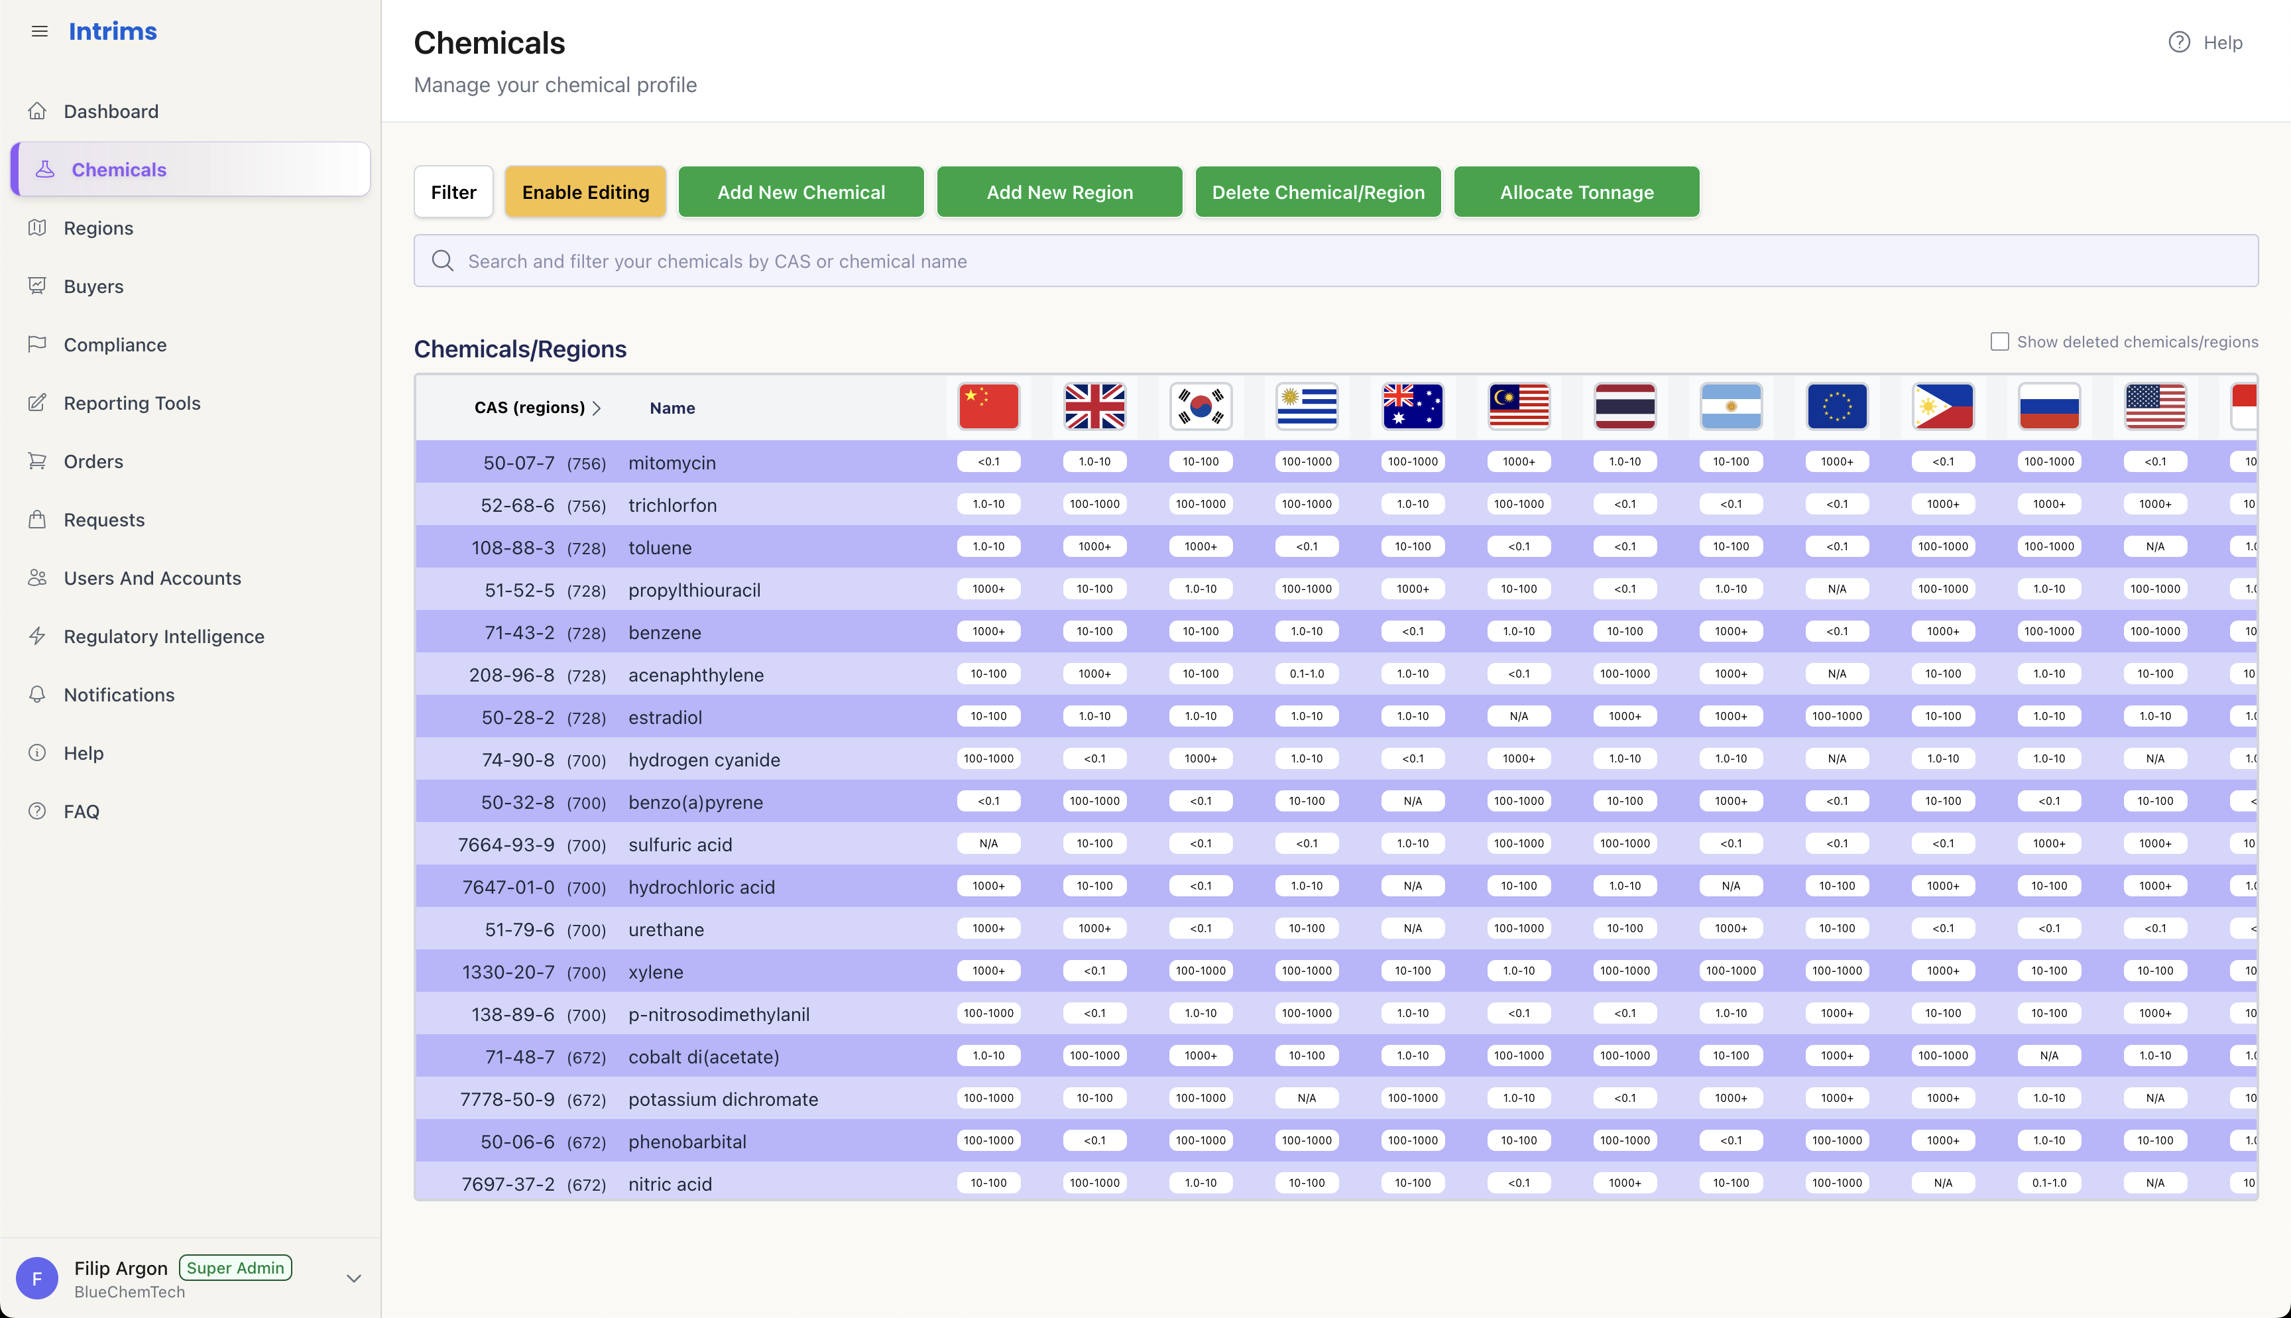Click CAS number 52-68-6
2291x1318 pixels.
pos(518,505)
